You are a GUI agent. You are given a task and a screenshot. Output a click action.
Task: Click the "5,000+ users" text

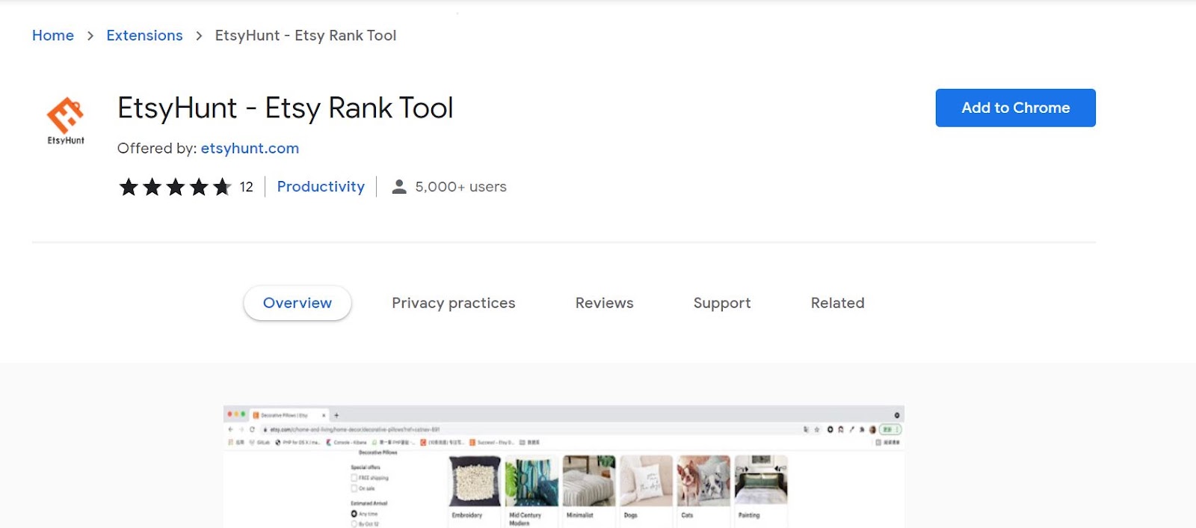(460, 187)
